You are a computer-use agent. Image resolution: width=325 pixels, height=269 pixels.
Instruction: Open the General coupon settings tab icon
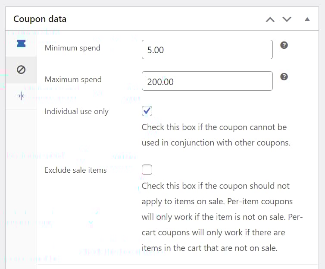point(21,44)
